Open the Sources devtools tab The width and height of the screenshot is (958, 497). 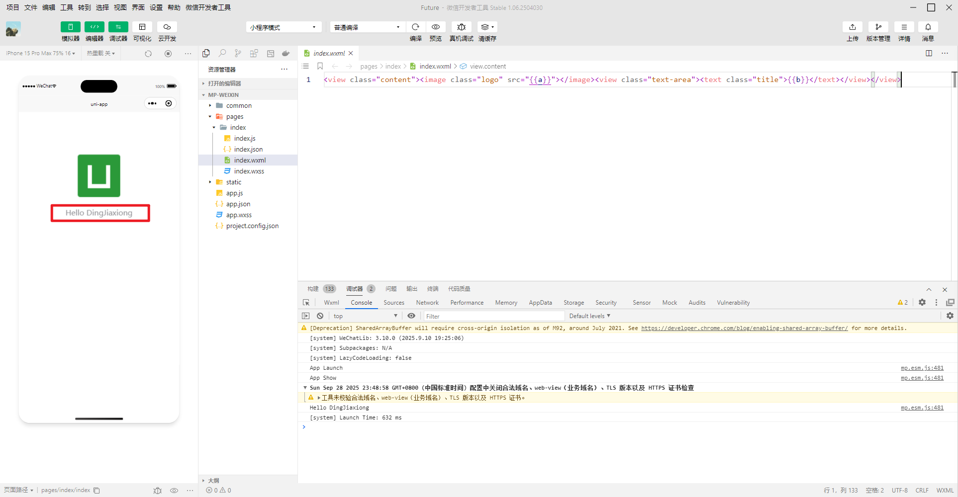[x=394, y=303]
